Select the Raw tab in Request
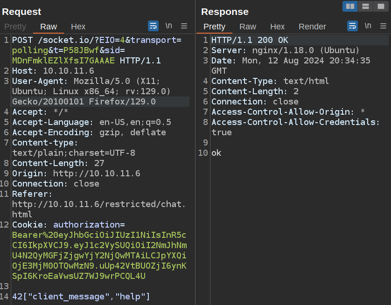391x305 pixels. click(49, 27)
